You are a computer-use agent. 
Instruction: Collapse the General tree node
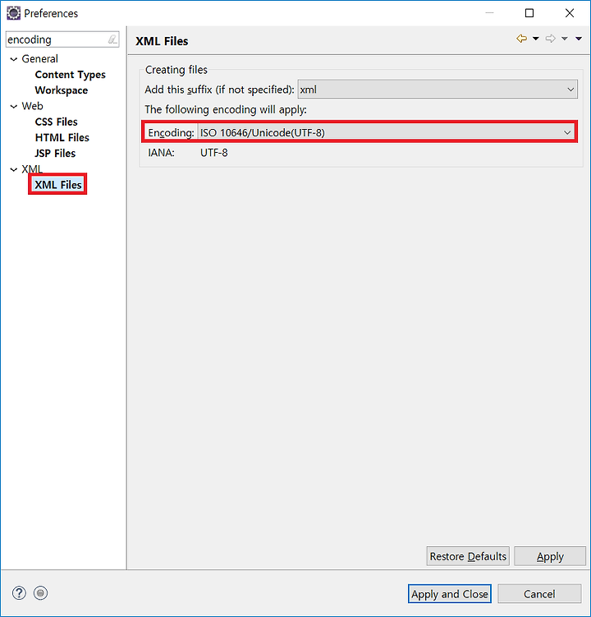(14, 59)
